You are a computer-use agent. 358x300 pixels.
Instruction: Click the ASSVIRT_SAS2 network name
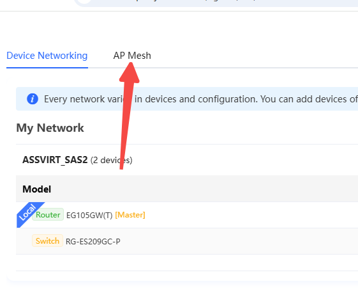tap(55, 160)
